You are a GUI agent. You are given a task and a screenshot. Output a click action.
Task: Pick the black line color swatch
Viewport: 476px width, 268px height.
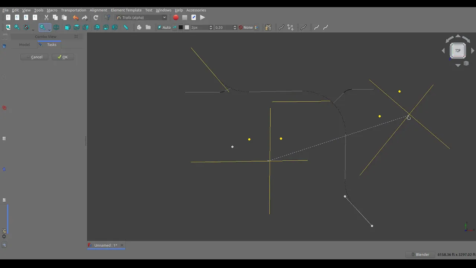pyautogui.click(x=181, y=28)
